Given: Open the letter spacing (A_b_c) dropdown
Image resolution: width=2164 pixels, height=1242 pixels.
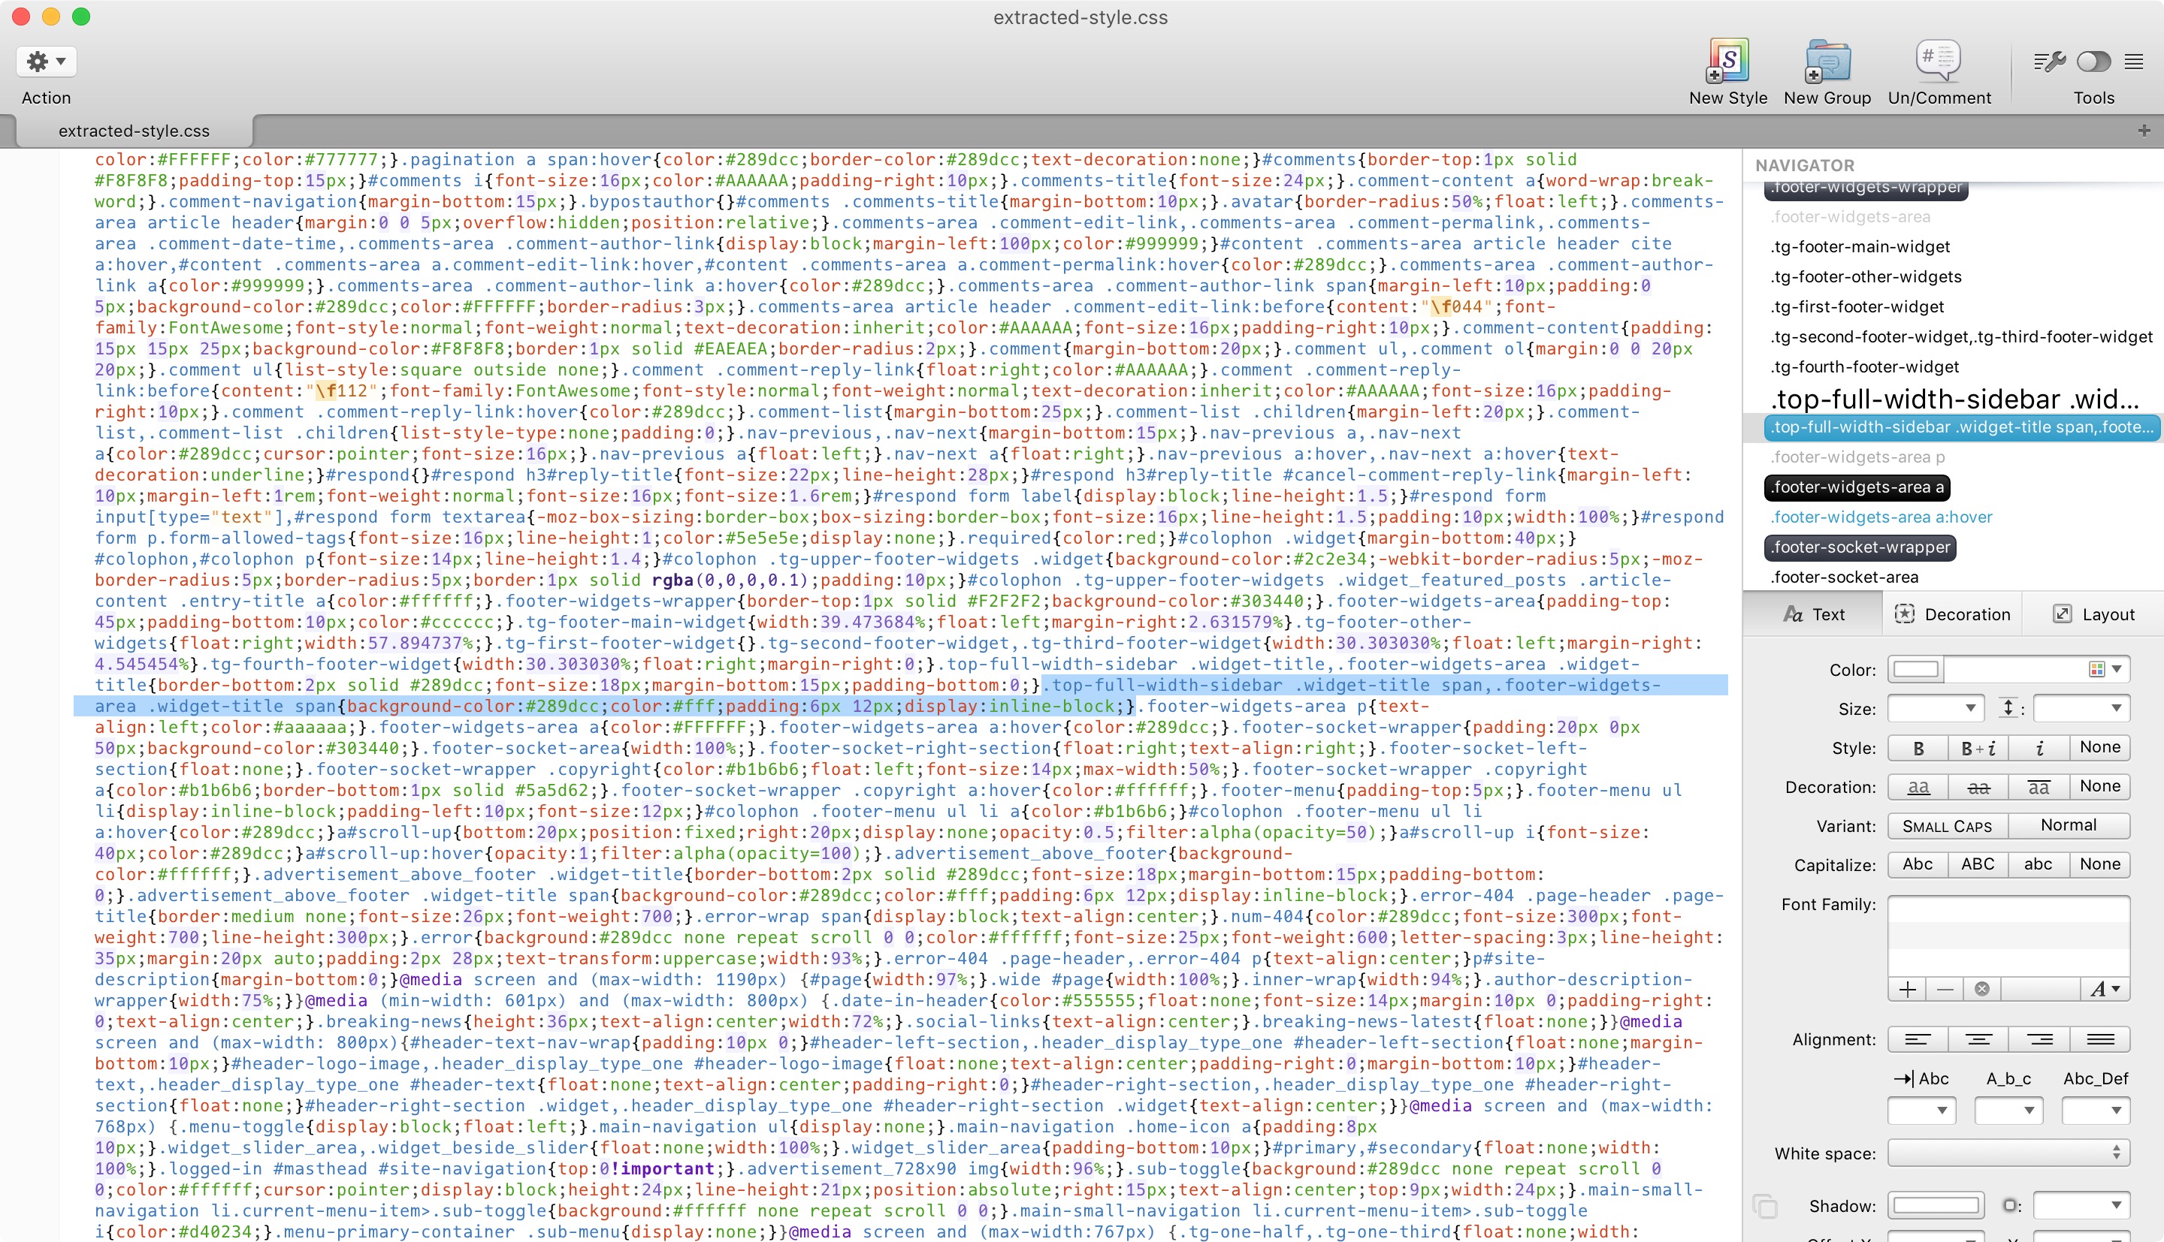Looking at the screenshot, I should (2008, 1110).
